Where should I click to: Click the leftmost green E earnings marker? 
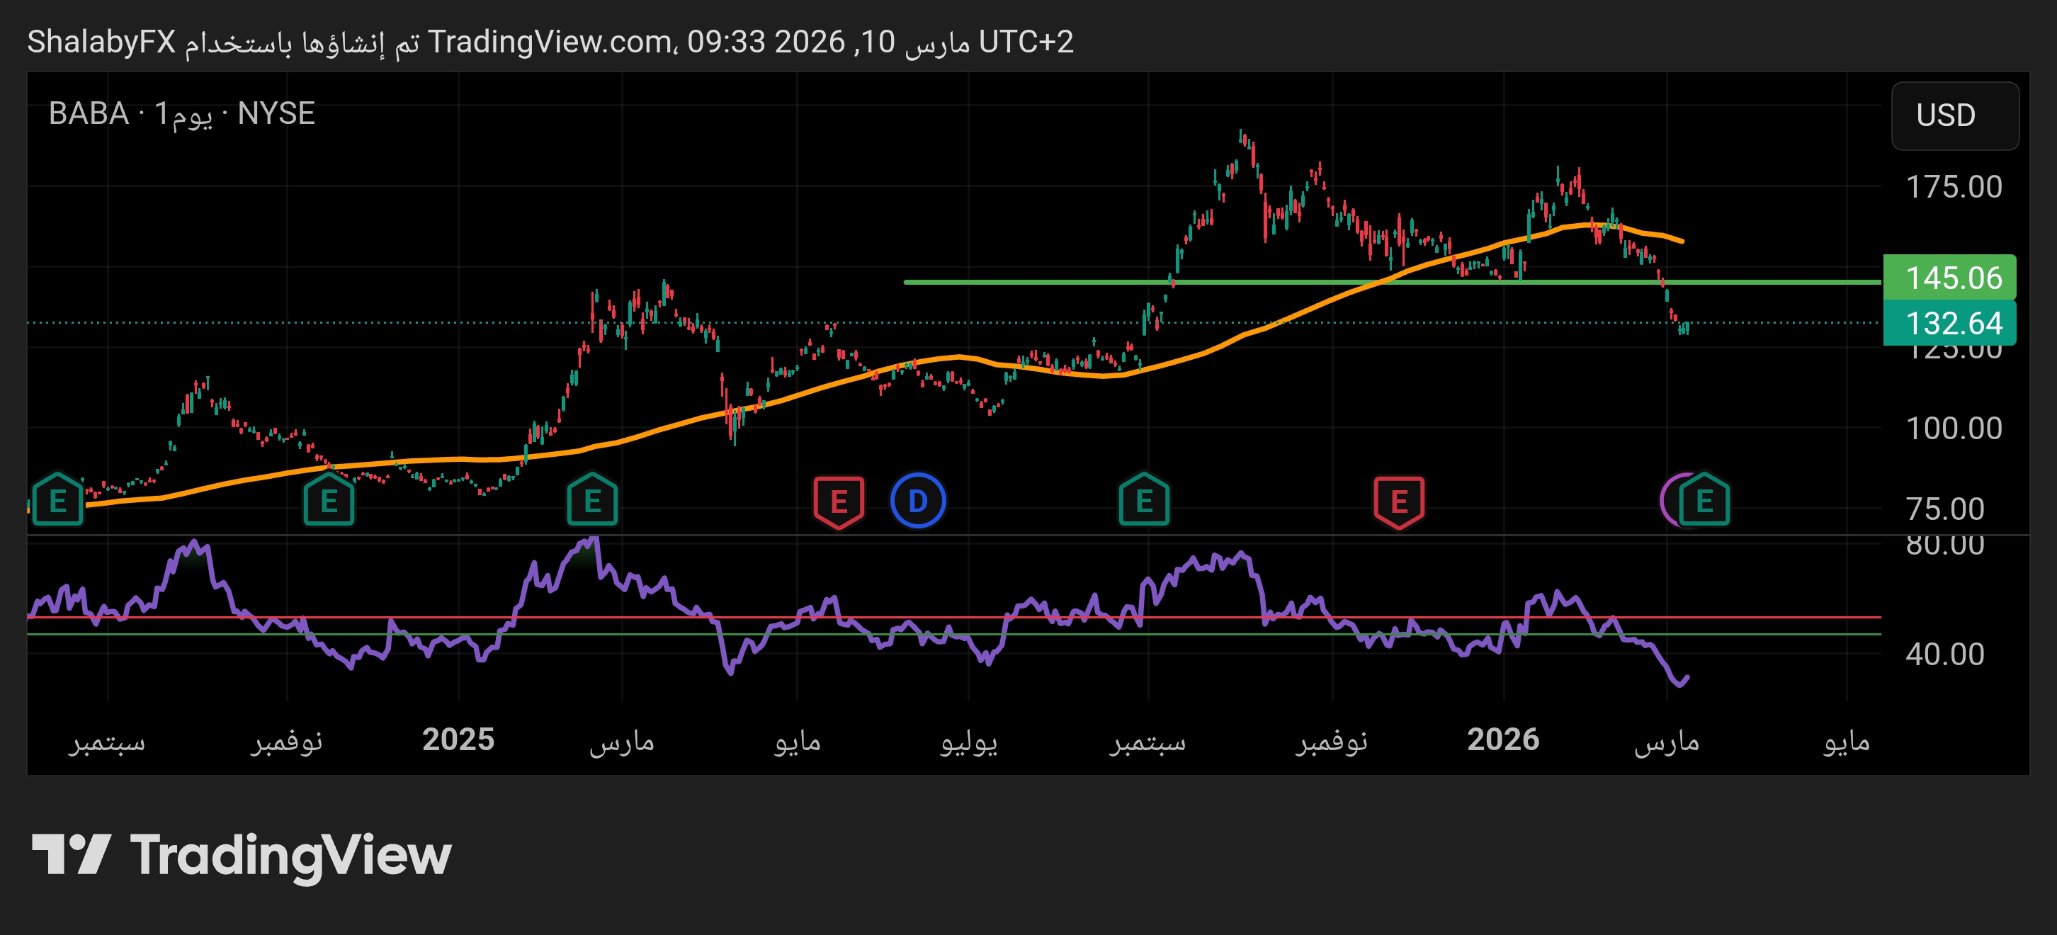tap(57, 501)
